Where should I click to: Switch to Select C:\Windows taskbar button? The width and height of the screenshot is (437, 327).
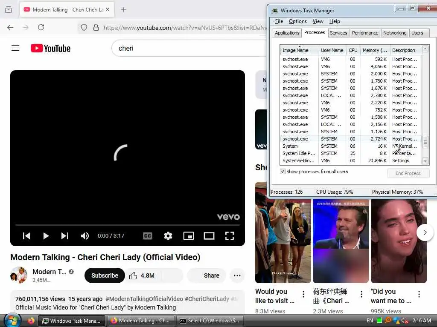(210, 321)
